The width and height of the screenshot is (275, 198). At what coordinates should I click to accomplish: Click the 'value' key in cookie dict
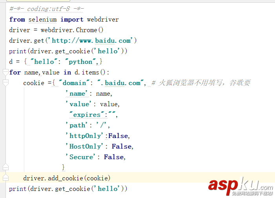pos(78,104)
